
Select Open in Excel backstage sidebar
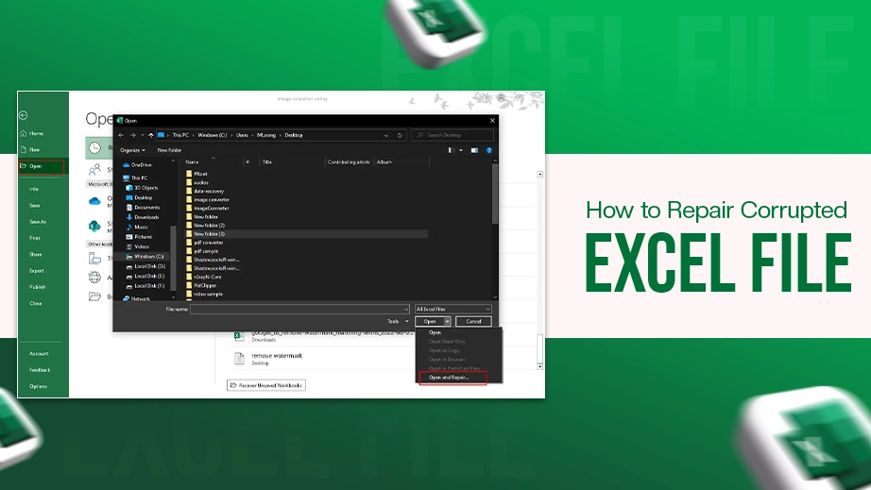coord(42,166)
